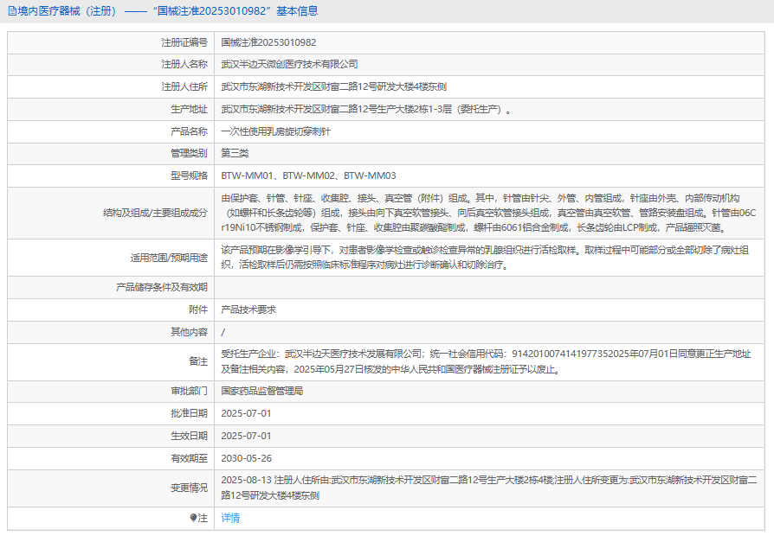
Task: Click the lightbulb icon beside 注
Action: [x=194, y=518]
